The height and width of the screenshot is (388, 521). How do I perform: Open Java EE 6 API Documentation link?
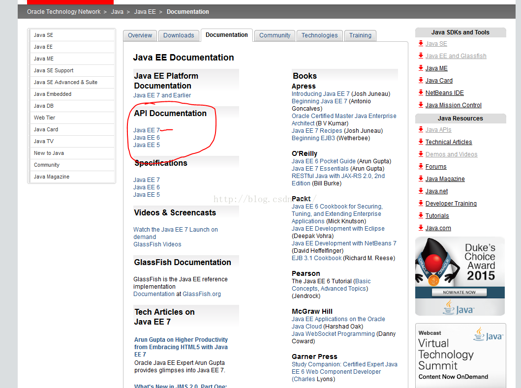[147, 138]
